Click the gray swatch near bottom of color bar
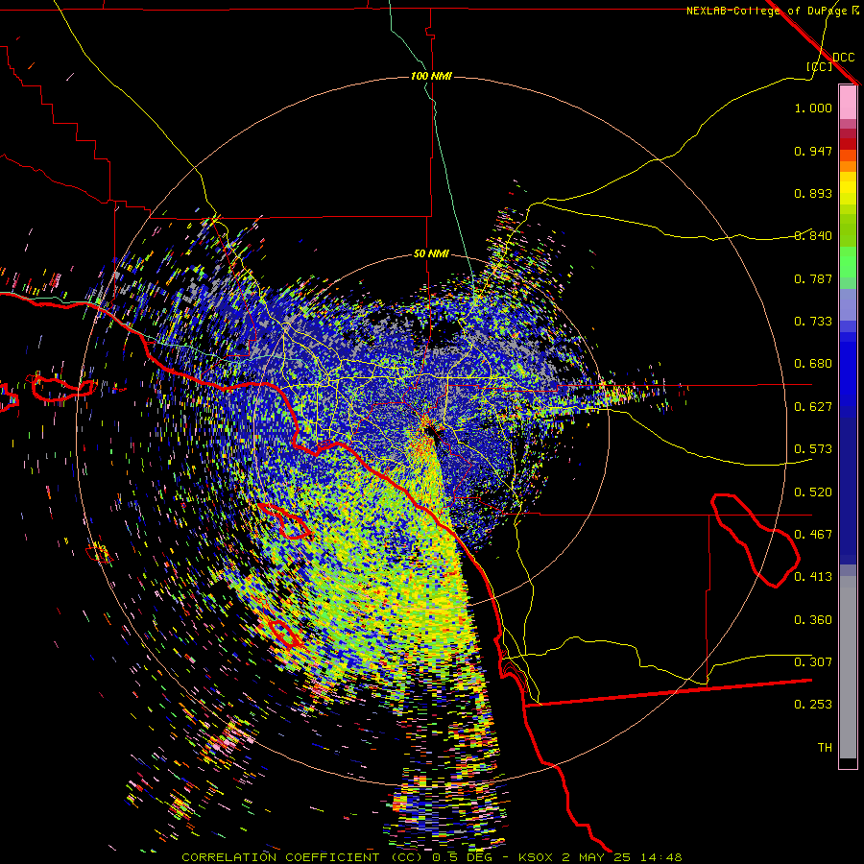864x864 pixels. (848, 667)
